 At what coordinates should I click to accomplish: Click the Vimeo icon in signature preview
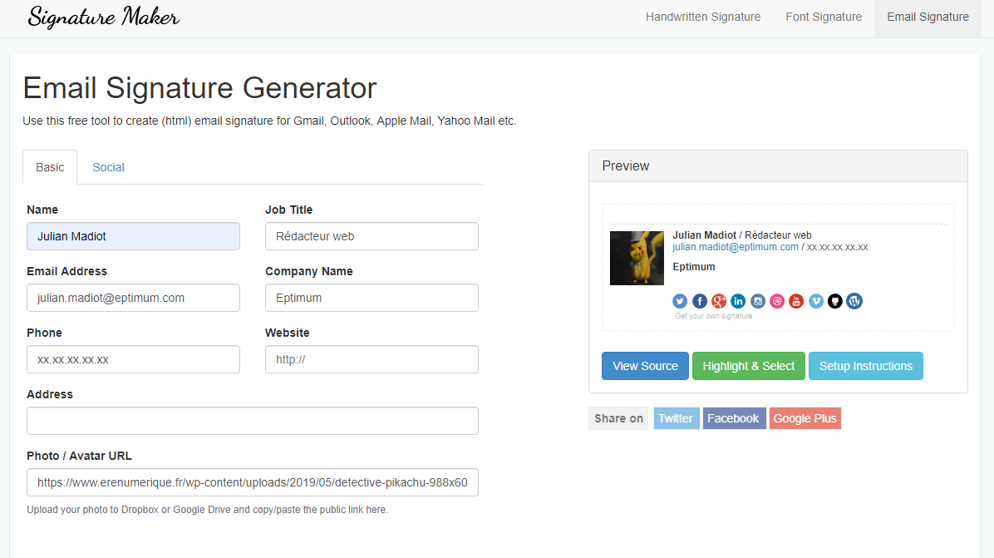[816, 301]
